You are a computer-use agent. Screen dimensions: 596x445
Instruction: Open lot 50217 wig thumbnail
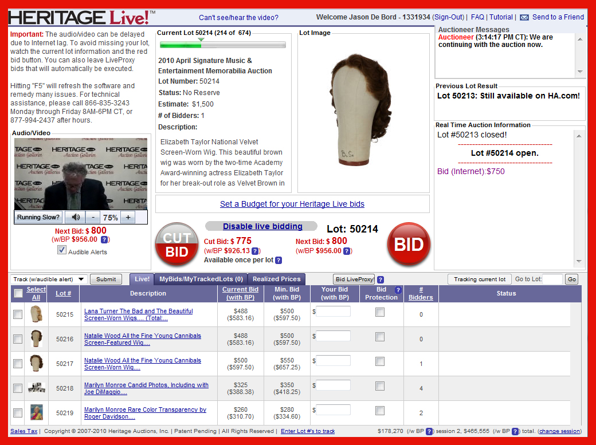(37, 363)
